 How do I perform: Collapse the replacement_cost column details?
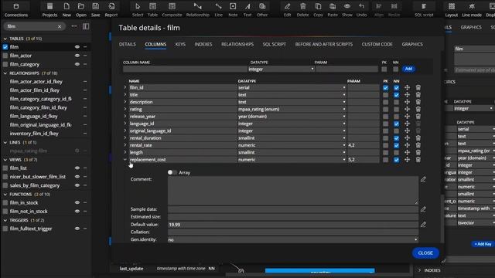point(125,160)
